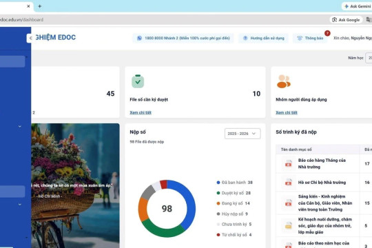Screen dimensions: 372x248
Task: Click the Chưa trình ký legend entry
Action: (x=234, y=225)
